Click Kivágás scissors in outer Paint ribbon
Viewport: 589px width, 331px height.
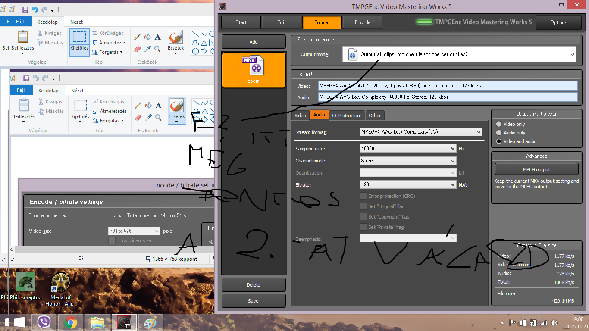coord(49,33)
